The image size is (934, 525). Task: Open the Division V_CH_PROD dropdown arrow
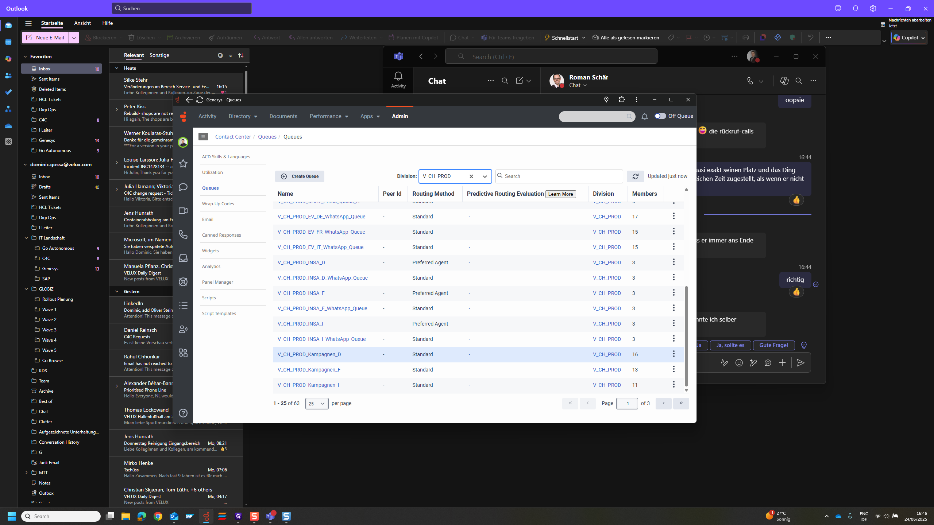click(x=485, y=176)
